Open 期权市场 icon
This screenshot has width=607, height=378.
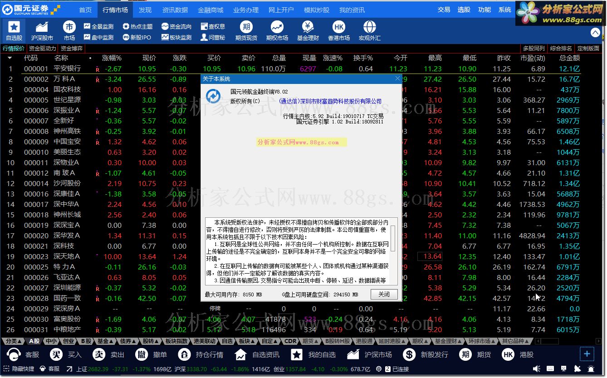click(277, 27)
